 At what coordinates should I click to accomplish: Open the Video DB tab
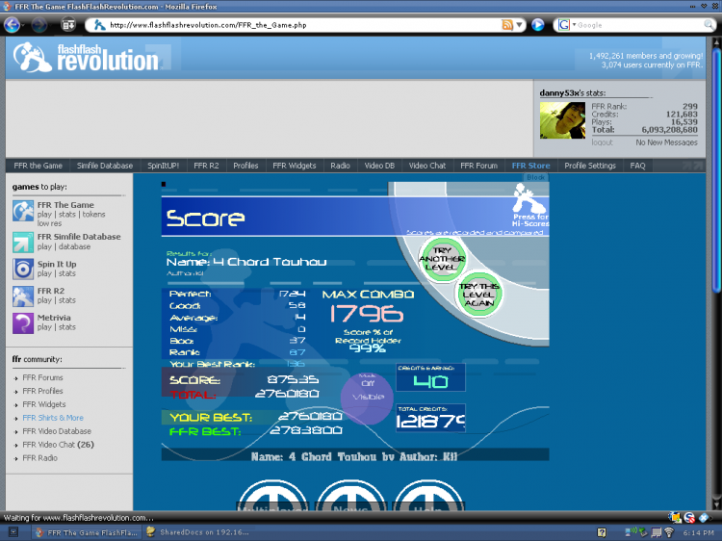coord(379,166)
